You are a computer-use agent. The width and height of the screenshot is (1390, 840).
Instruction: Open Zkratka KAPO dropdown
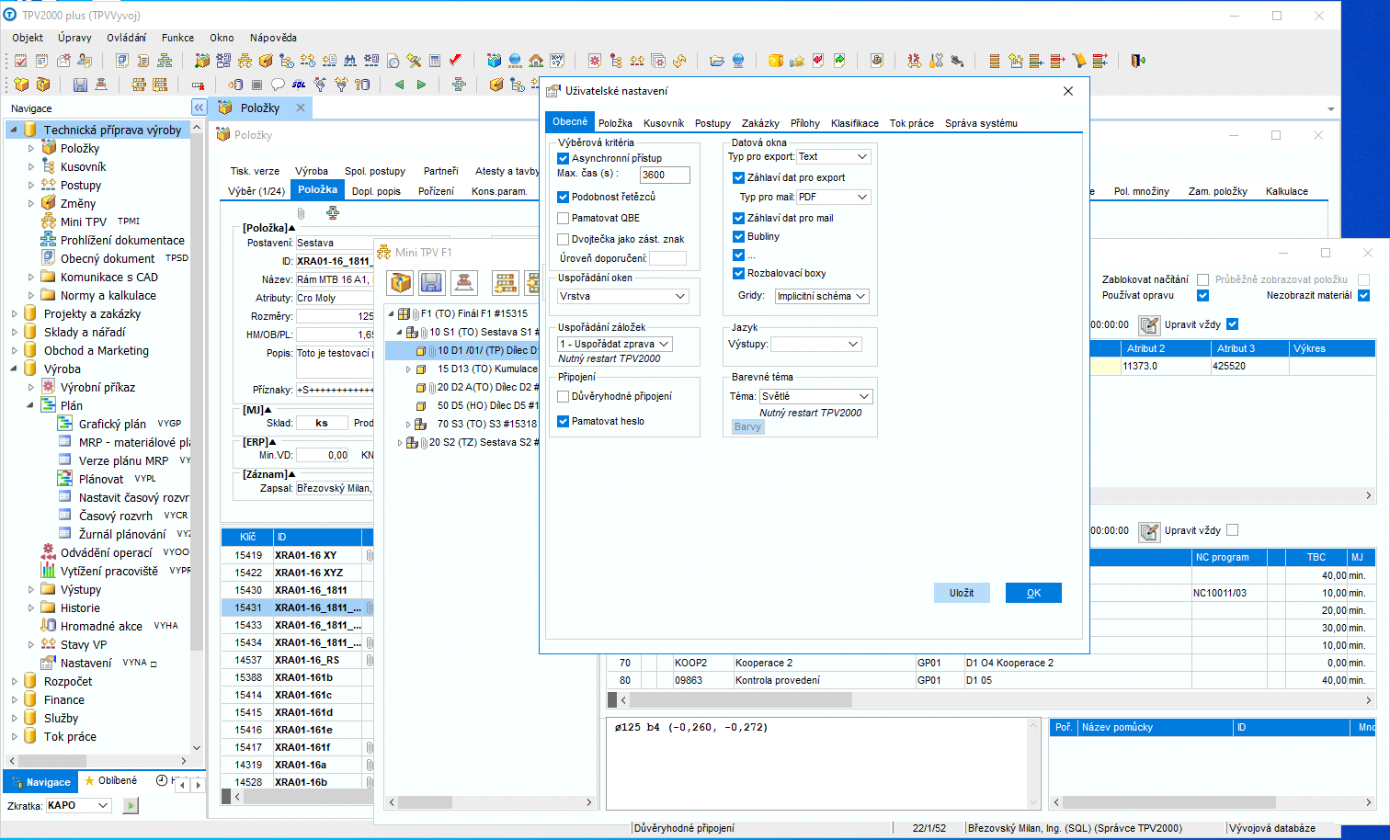pyautogui.click(x=103, y=805)
